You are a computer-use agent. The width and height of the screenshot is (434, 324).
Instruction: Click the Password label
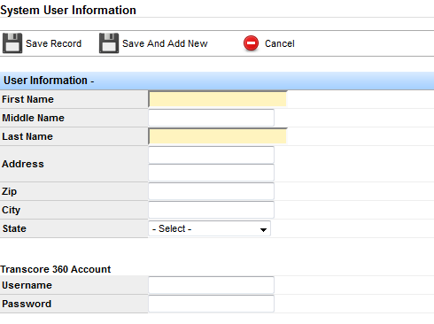coord(27,304)
